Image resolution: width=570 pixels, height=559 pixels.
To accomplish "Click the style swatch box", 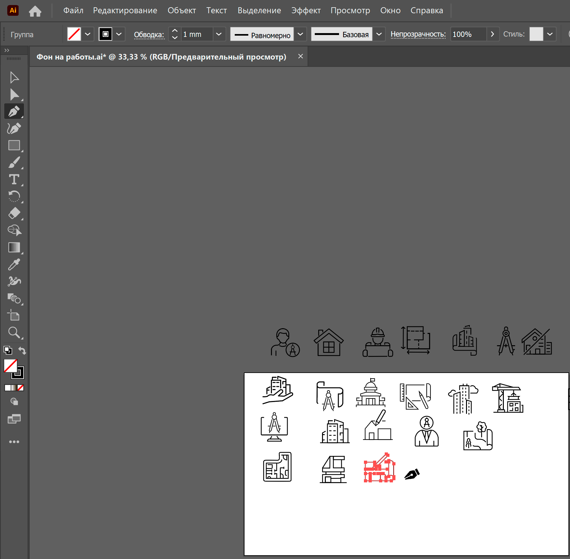I will click(536, 34).
